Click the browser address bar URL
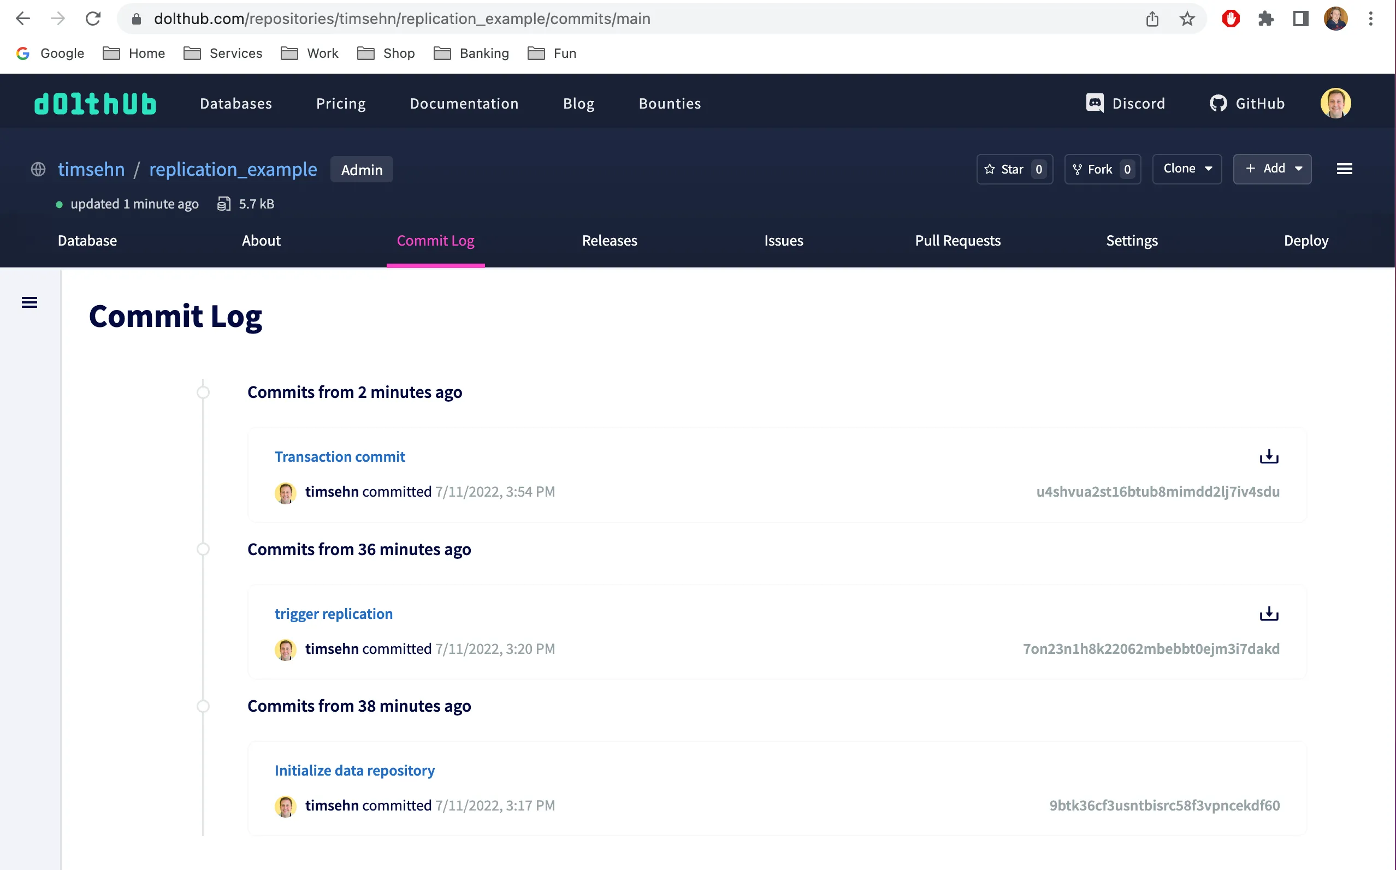Image resolution: width=1396 pixels, height=870 pixels. (x=402, y=19)
